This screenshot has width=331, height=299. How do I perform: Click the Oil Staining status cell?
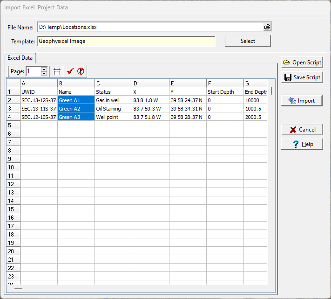pyautogui.click(x=113, y=109)
